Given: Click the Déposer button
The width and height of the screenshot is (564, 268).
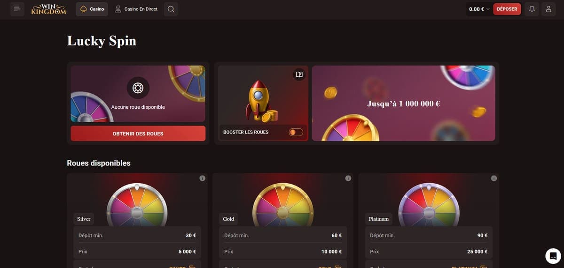Looking at the screenshot, I should (x=507, y=9).
